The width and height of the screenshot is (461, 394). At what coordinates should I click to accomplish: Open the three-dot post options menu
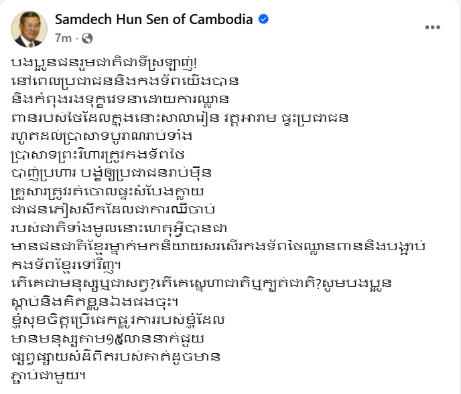tap(432, 27)
